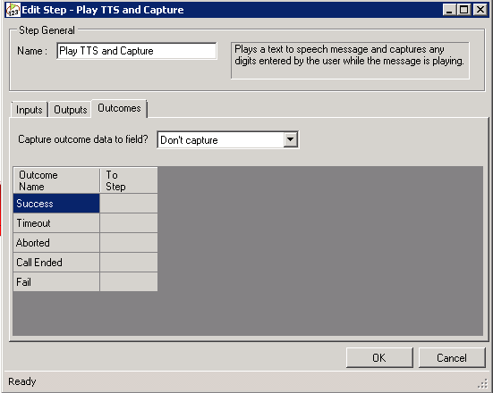Switch to the Inputs tab
Viewport: 493px width, 393px height.
tap(30, 110)
